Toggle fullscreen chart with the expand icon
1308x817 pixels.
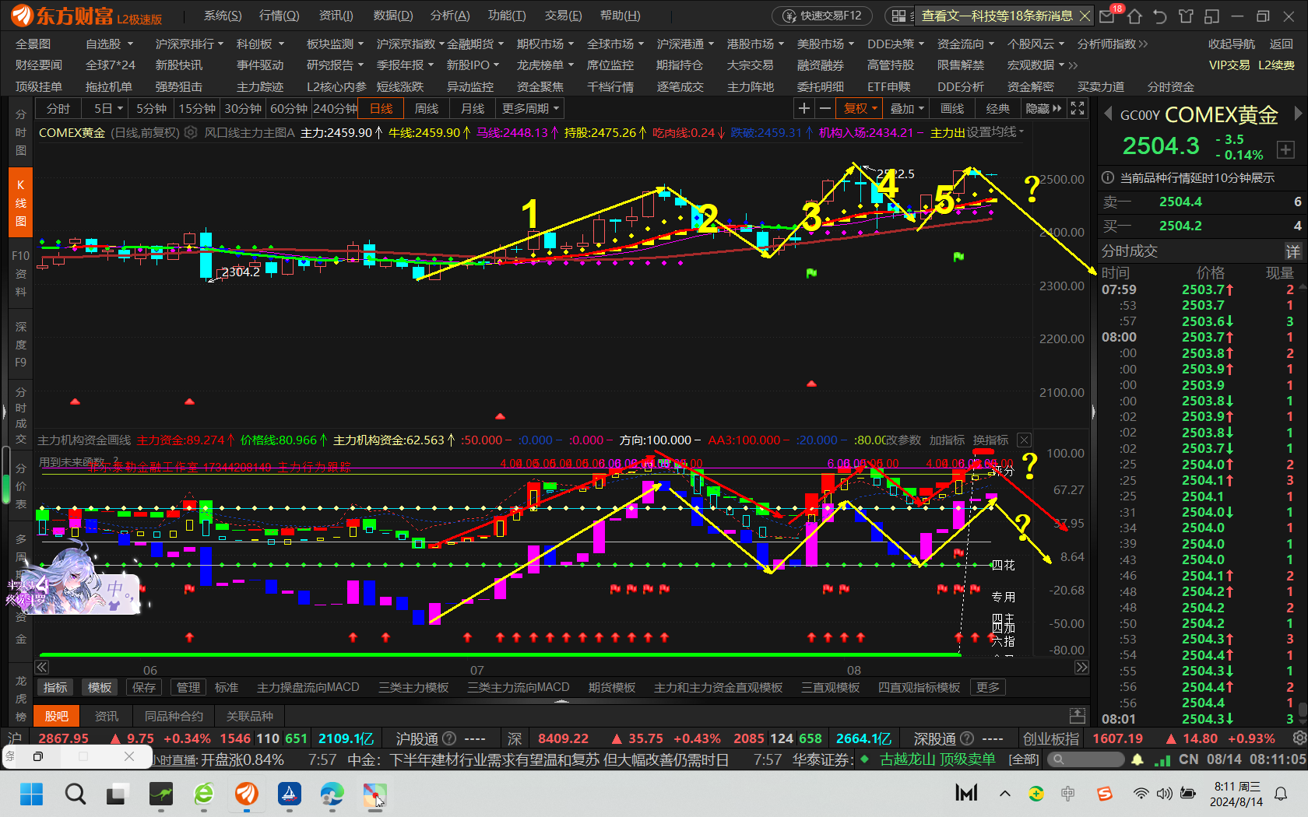coord(1078,109)
